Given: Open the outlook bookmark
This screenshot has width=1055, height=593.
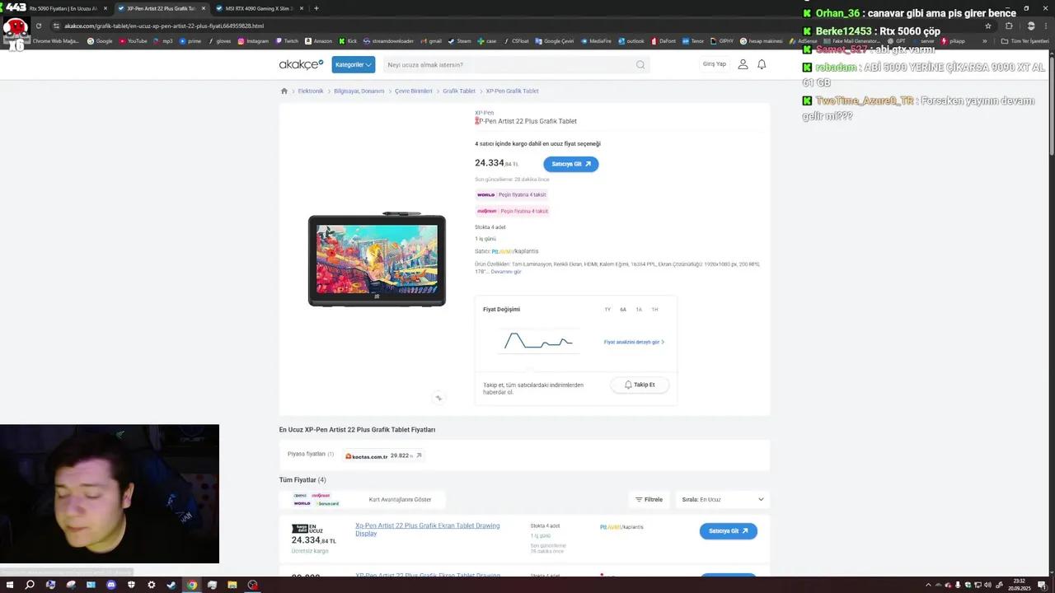Looking at the screenshot, I should tap(631, 40).
